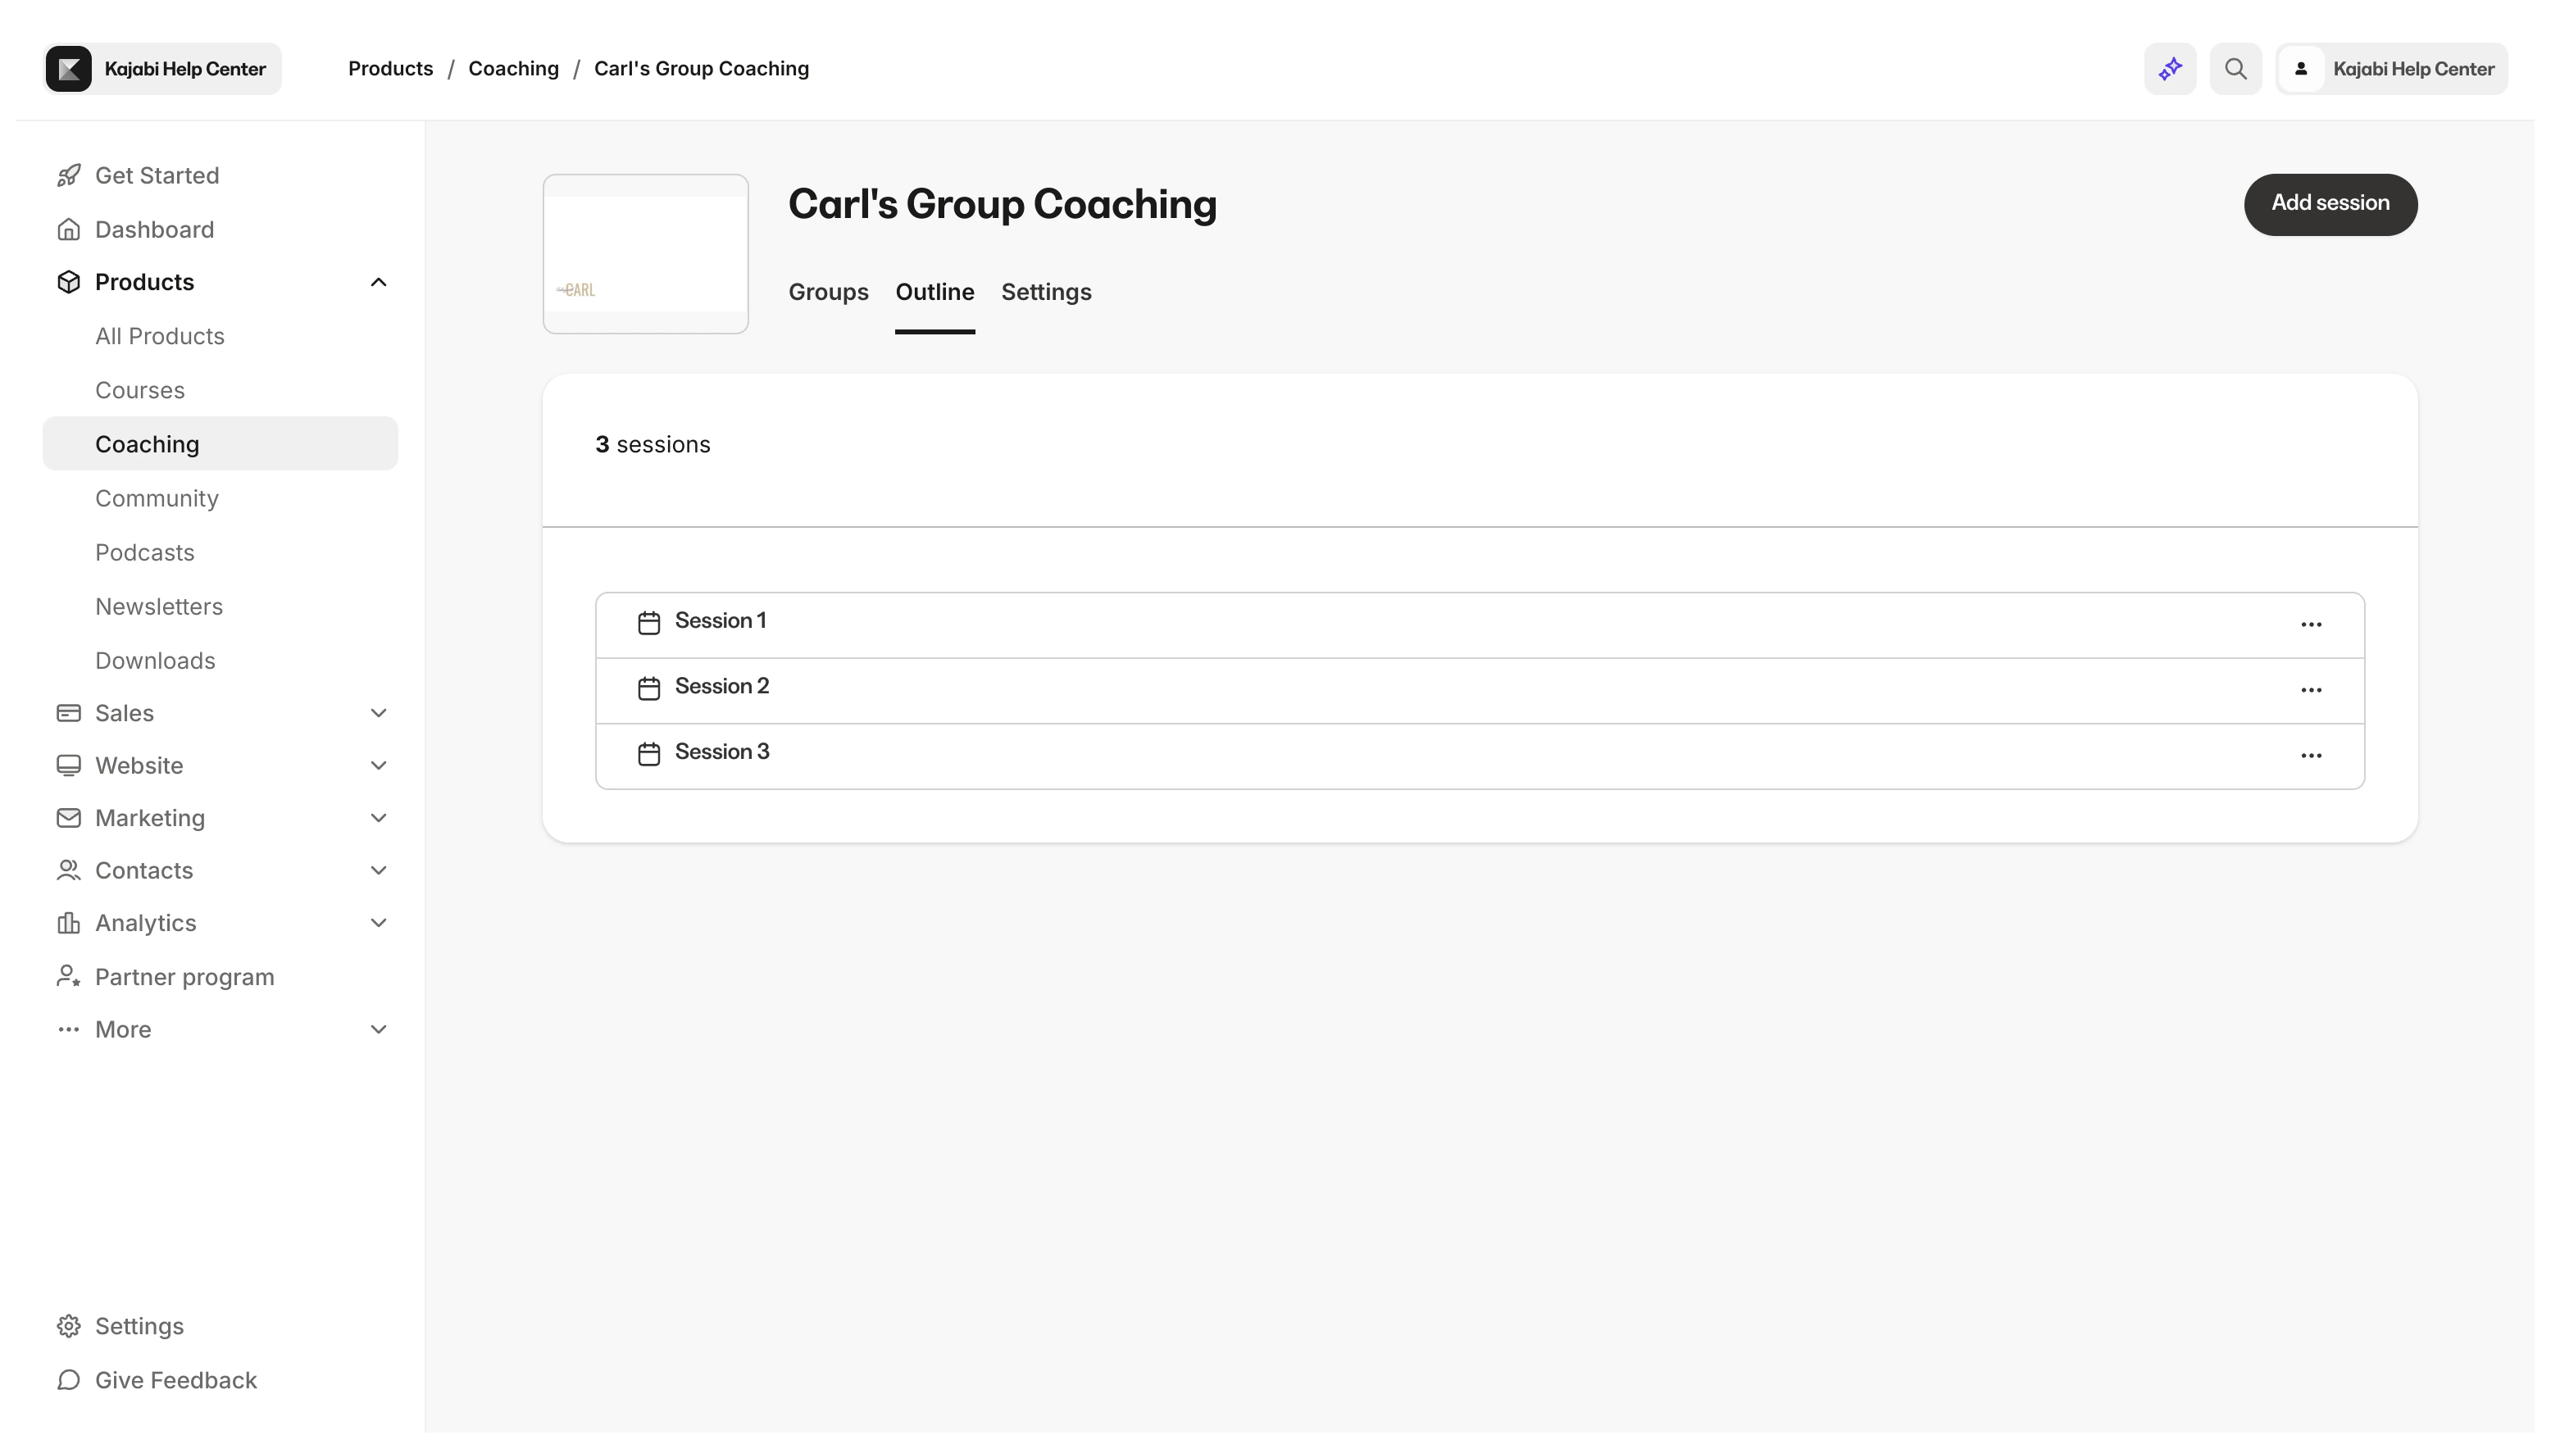This screenshot has height=1449, width=2551.
Task: Select the Products cube icon
Action: point(68,282)
